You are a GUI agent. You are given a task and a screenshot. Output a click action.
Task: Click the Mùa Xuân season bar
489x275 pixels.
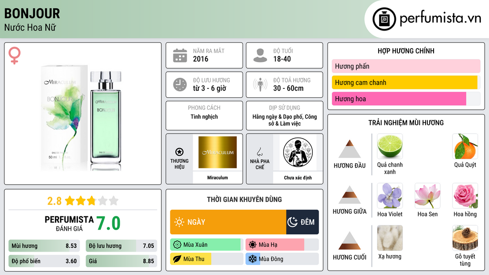coord(206,245)
